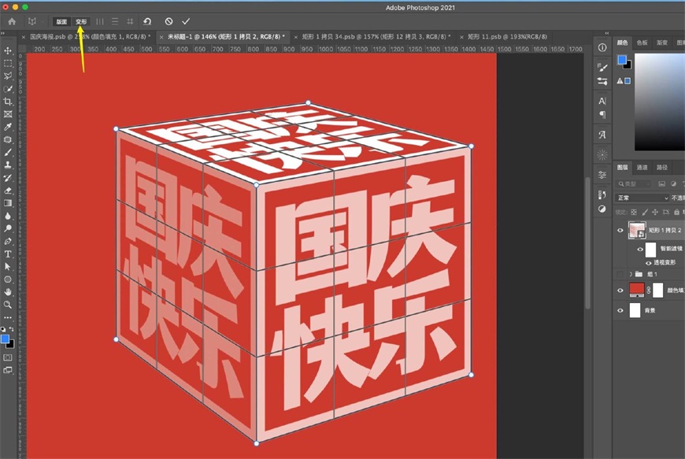685x459 pixels.
Task: Switch to 矩形 1 拷贝 34.psb document tab
Action: click(x=376, y=37)
